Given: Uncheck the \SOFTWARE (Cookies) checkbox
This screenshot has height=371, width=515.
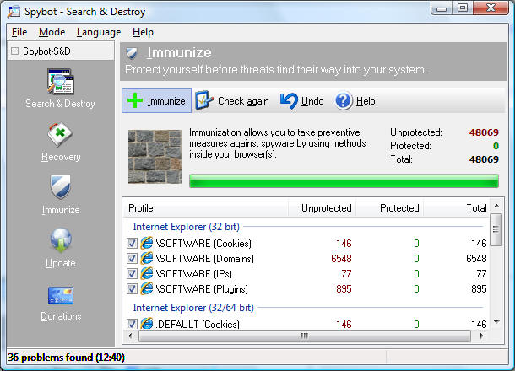Looking at the screenshot, I should [x=132, y=244].
